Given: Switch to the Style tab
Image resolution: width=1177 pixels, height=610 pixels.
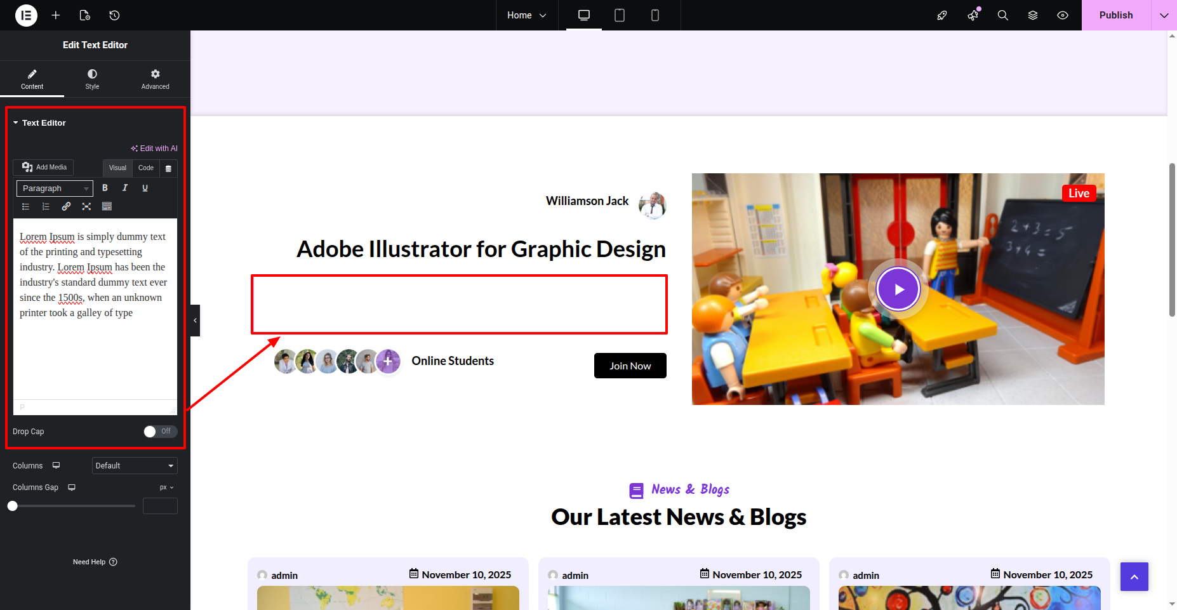Looking at the screenshot, I should coord(92,79).
